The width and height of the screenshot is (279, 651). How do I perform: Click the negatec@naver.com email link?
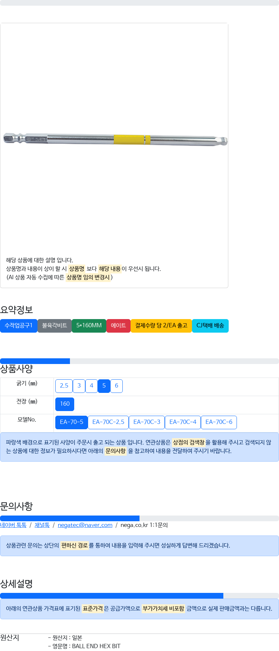[x=85, y=525]
